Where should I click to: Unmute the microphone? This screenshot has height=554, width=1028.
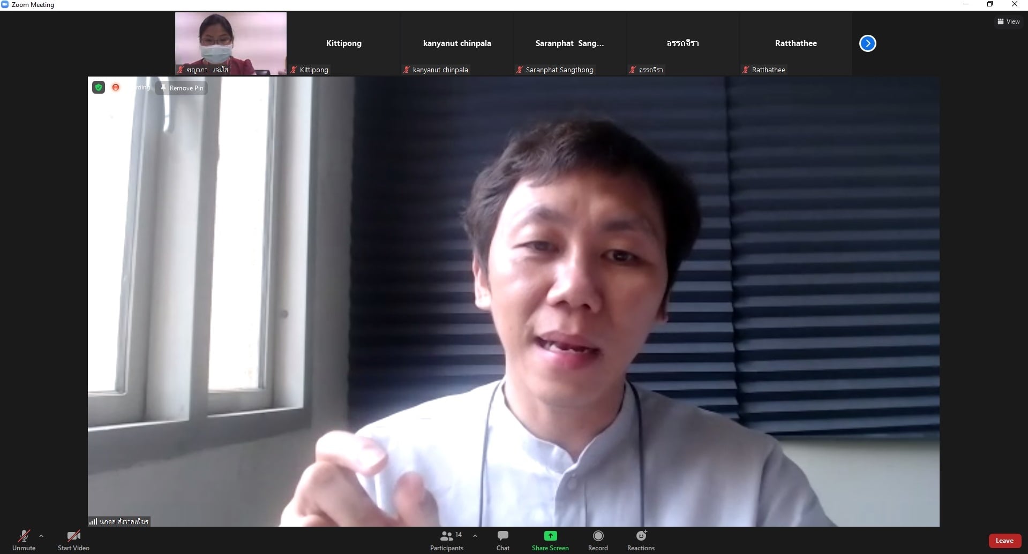24,540
